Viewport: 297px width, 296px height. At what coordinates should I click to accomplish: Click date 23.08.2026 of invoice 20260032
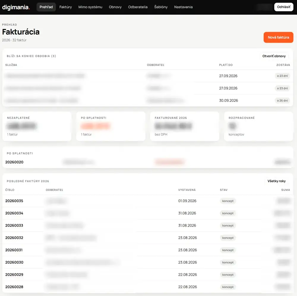coord(187,238)
